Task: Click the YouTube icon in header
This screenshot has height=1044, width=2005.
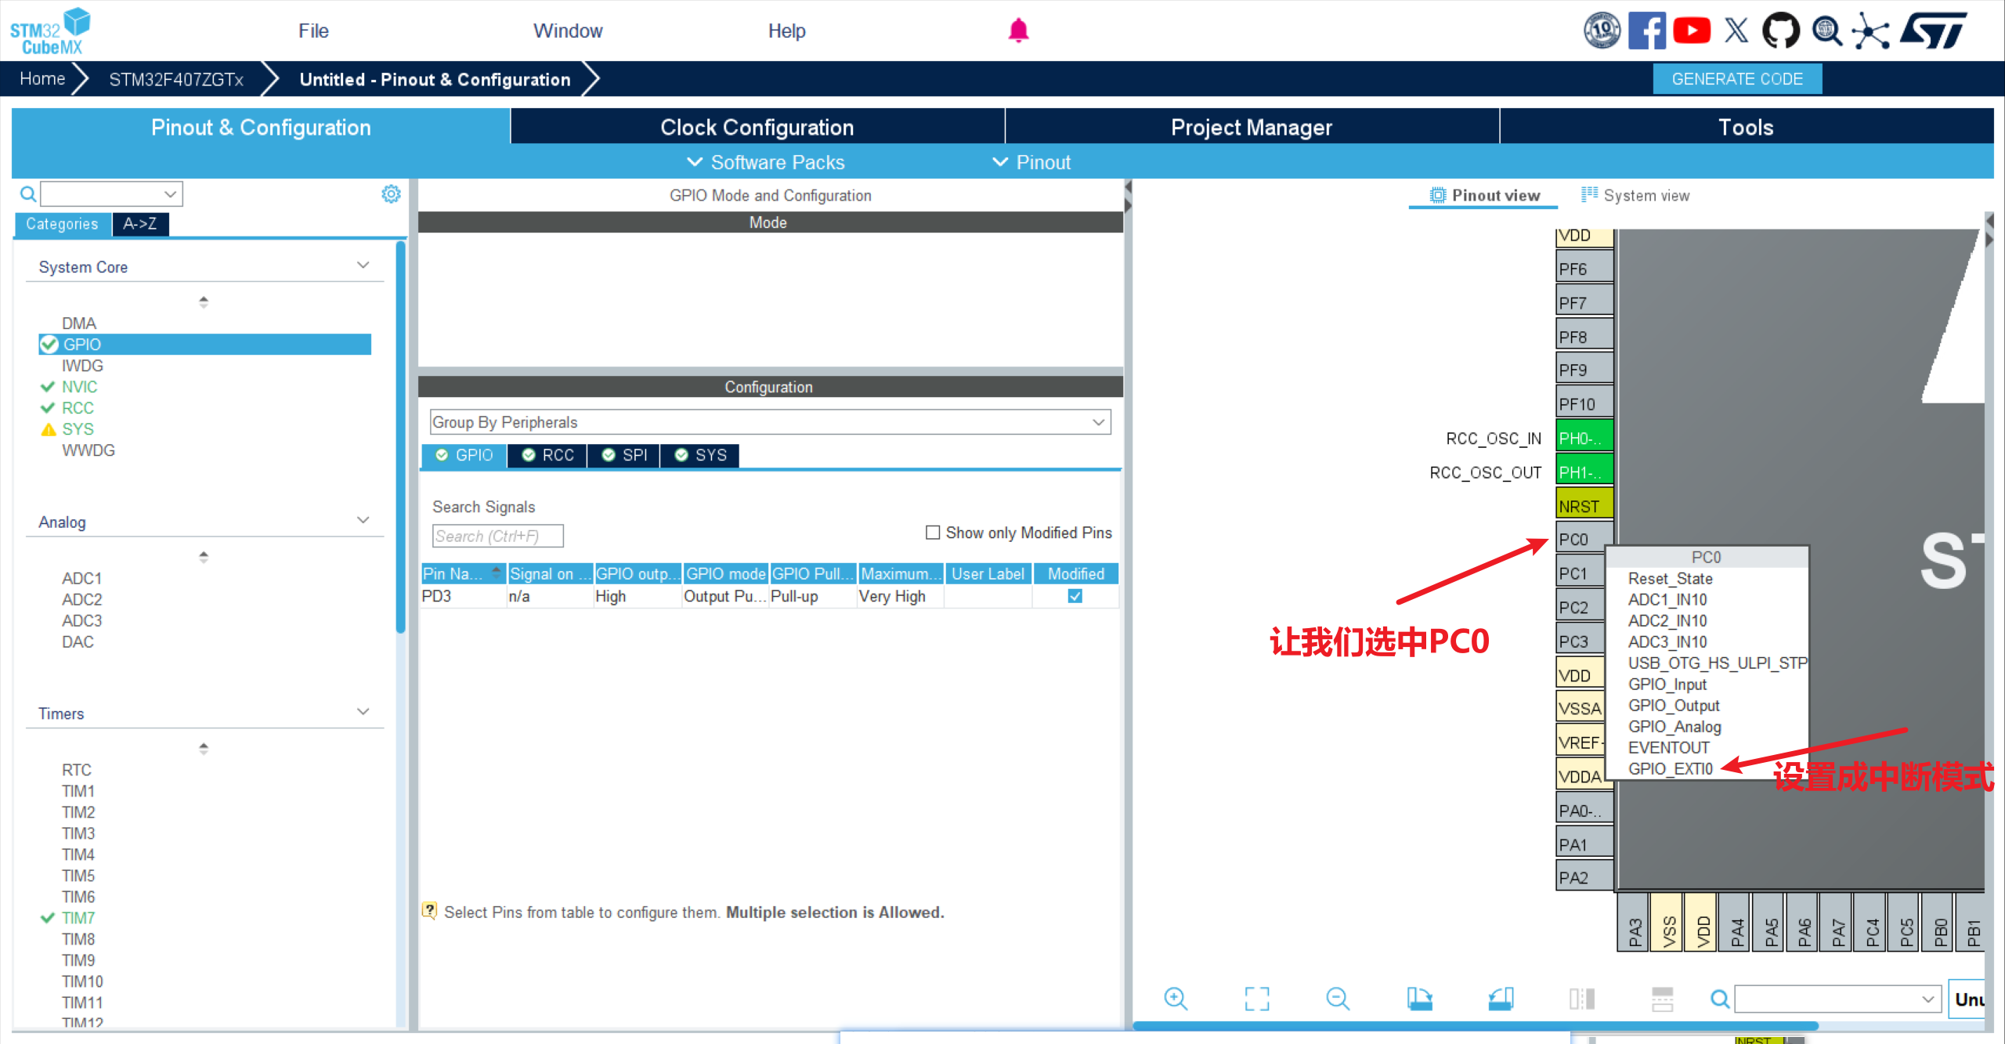Action: click(1692, 31)
